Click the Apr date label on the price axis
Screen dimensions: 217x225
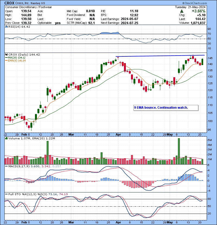[118, 135]
